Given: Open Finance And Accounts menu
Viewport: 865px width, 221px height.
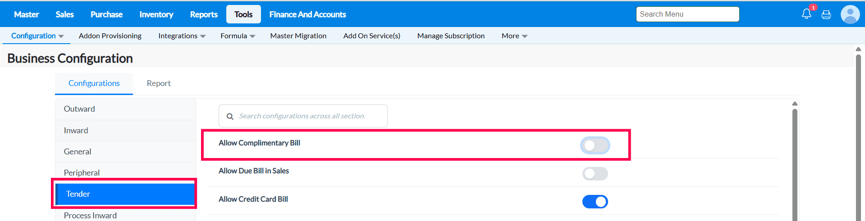Looking at the screenshot, I should coord(307,14).
